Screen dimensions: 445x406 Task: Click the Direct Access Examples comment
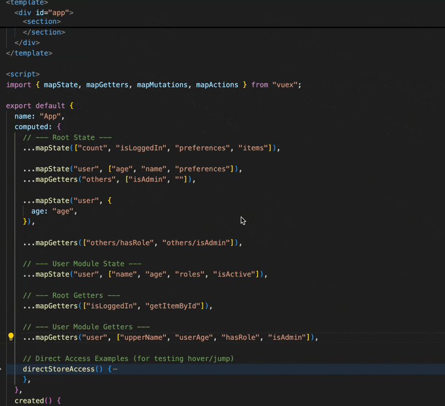(x=128, y=358)
